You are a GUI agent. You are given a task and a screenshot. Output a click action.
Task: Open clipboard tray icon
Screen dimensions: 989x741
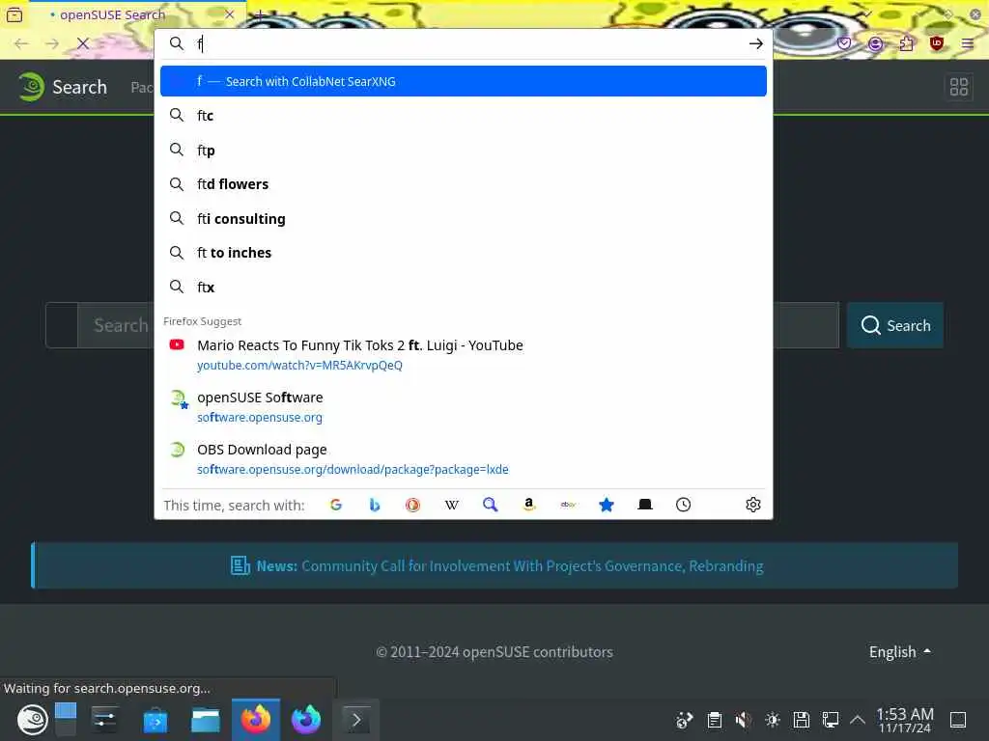point(714,720)
